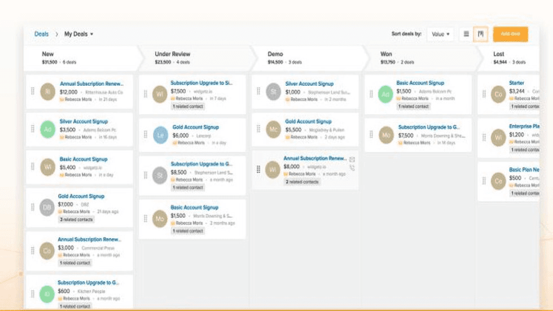Click drag handle of $8,000 Demo deal card
This screenshot has height=311, width=553.
coord(258,169)
